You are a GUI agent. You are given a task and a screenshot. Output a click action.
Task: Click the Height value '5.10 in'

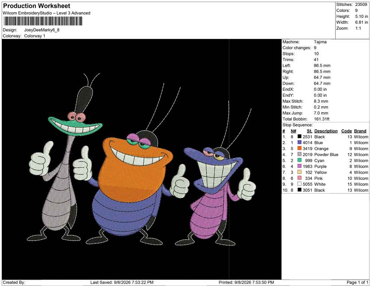click(361, 17)
